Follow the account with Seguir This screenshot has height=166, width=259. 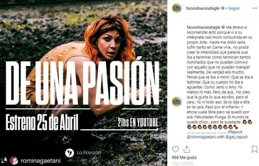click(x=234, y=8)
